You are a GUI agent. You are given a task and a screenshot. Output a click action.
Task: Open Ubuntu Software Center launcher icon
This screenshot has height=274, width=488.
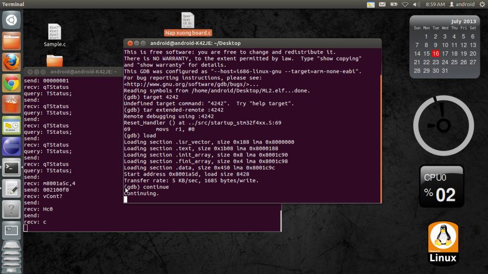pyautogui.click(x=11, y=104)
